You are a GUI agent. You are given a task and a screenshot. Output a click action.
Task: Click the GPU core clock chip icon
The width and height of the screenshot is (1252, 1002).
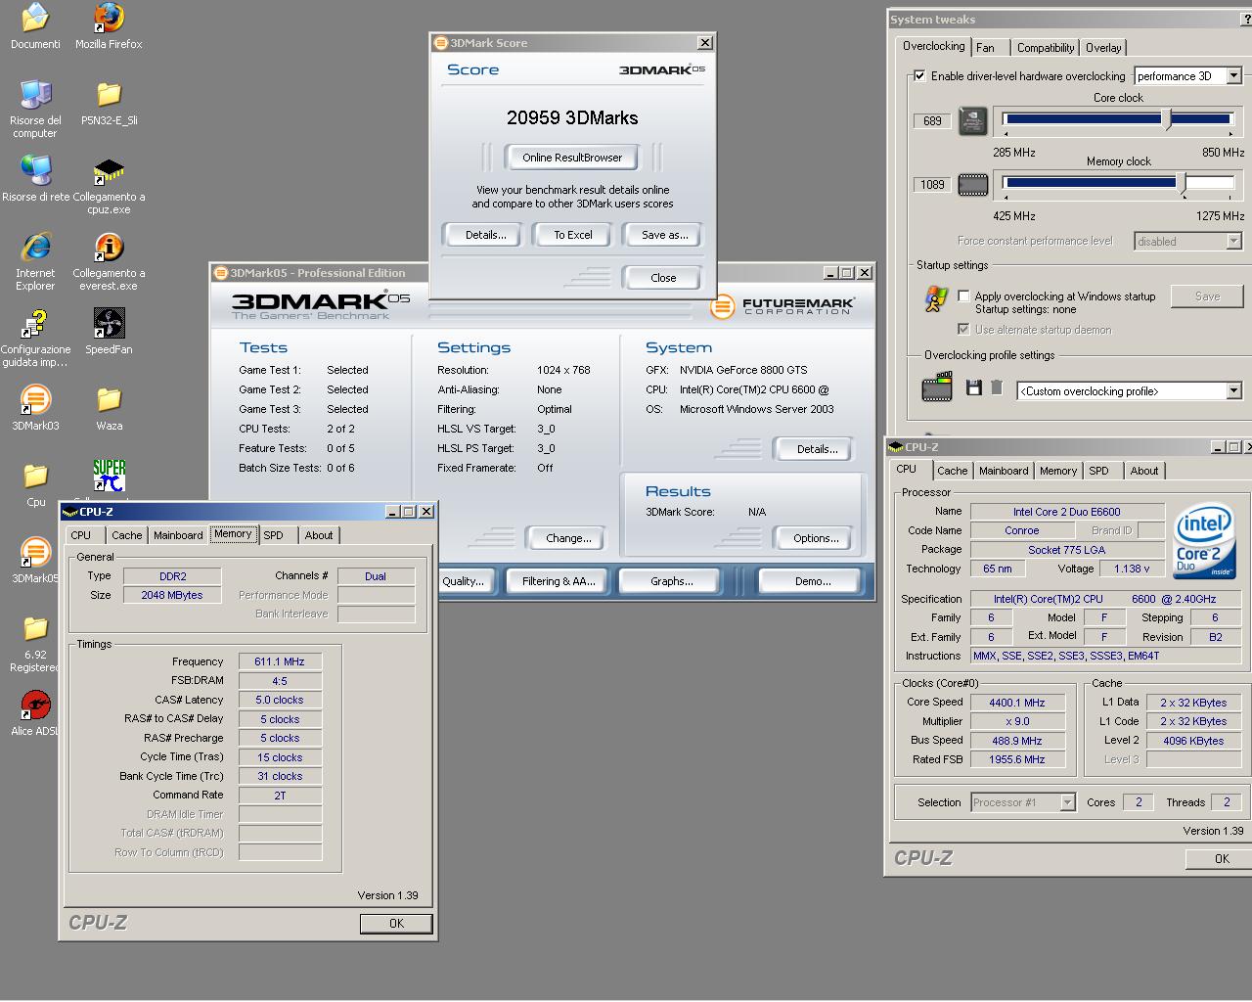tap(972, 120)
